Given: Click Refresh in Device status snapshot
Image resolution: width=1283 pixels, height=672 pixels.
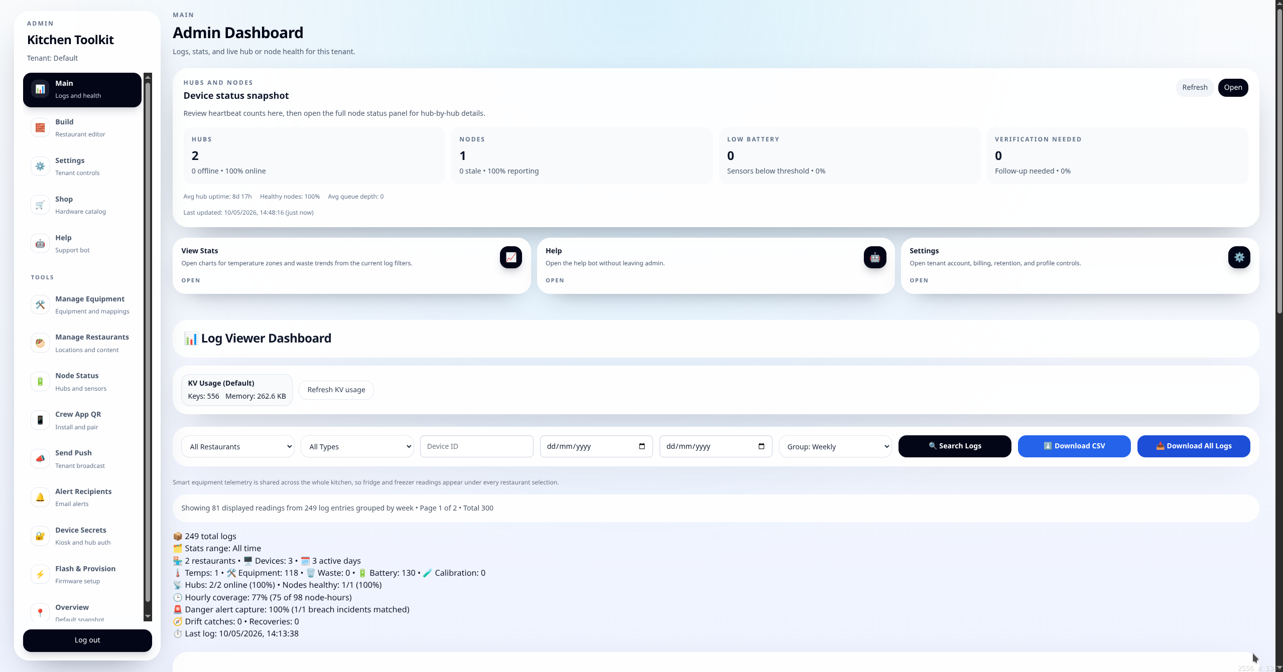Looking at the screenshot, I should coord(1195,87).
